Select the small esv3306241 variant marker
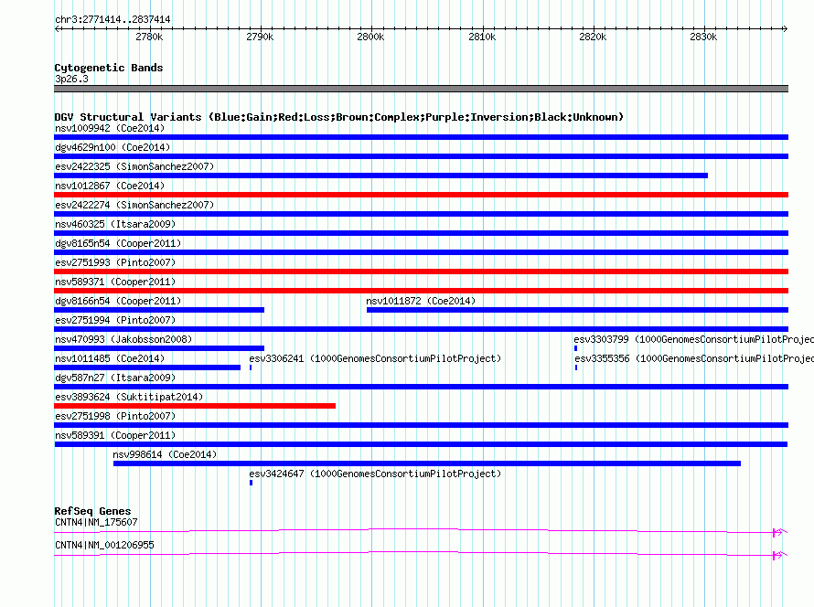This screenshot has height=607, width=814. 251,367
